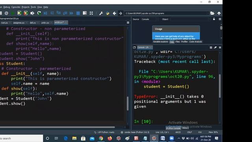Click the In [10] console prompt

143,121
